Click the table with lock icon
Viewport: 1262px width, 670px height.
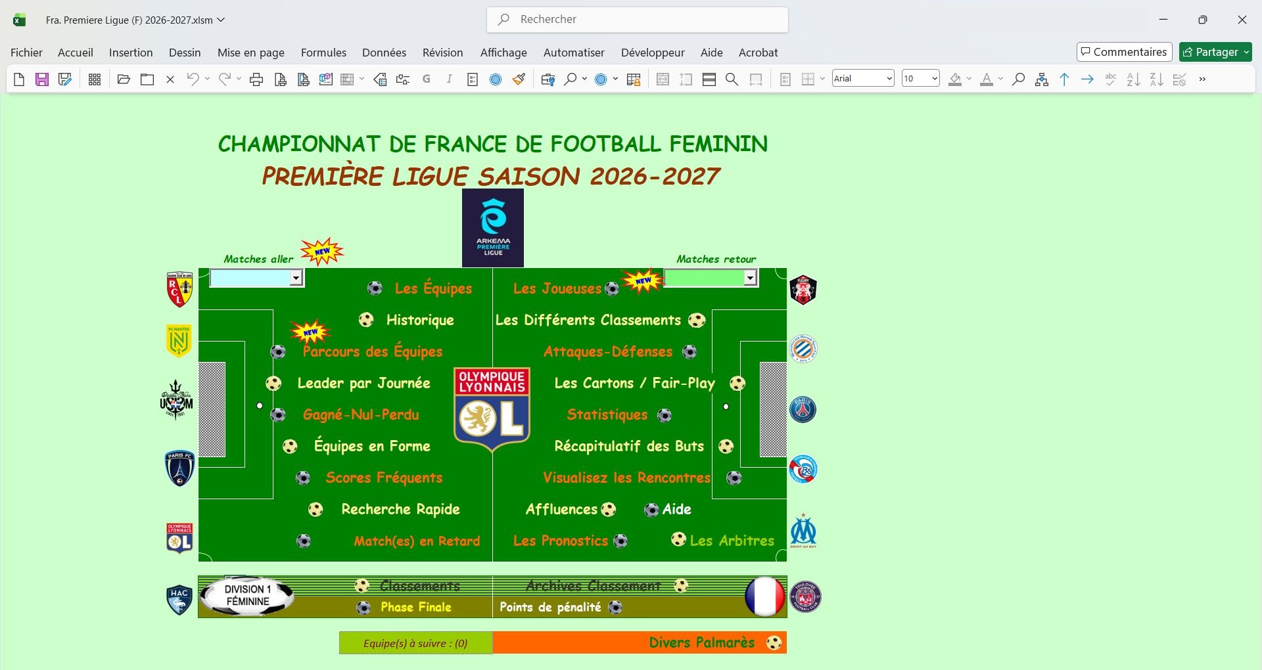coord(634,79)
